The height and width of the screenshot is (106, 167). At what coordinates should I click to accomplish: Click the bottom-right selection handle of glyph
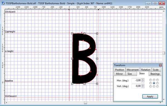point(97,84)
